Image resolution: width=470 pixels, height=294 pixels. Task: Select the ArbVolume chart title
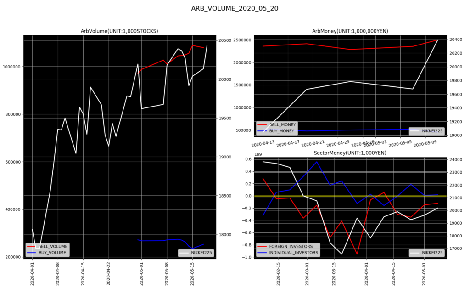click(x=119, y=31)
